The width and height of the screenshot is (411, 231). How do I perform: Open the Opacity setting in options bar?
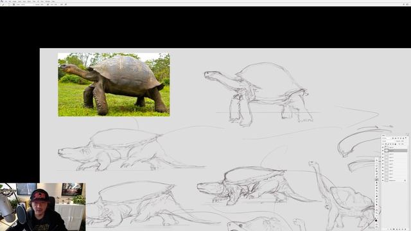42,4
